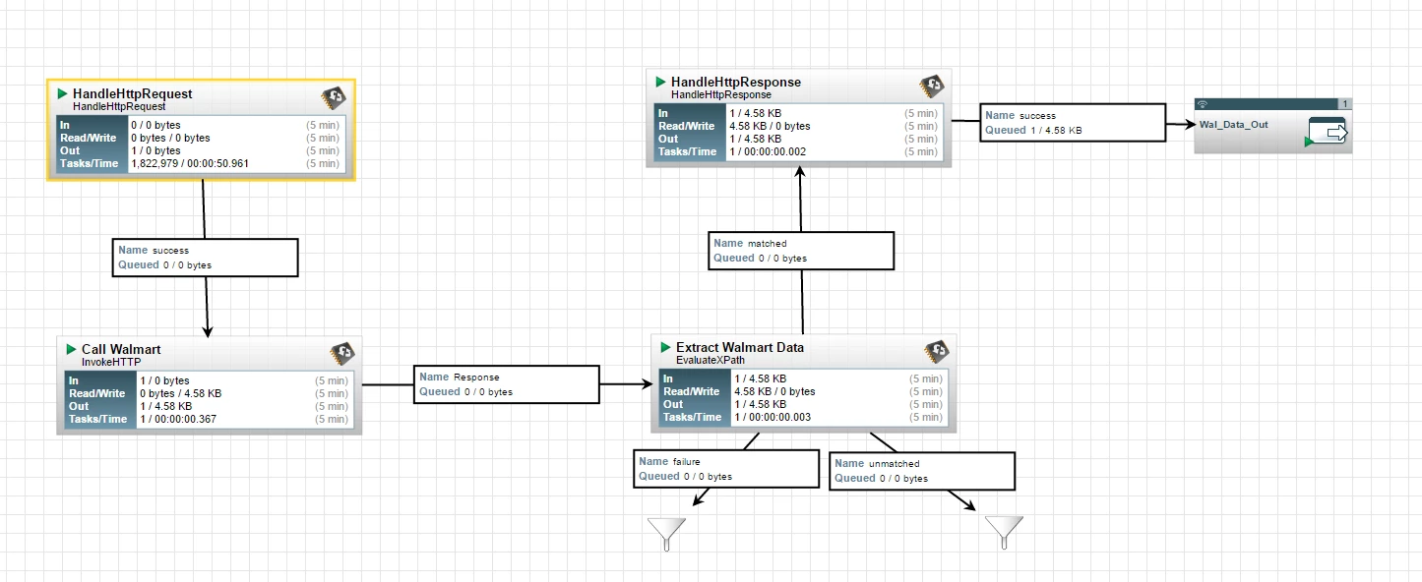Click the 1 / 00:00:00.002 tasks value

click(x=769, y=151)
